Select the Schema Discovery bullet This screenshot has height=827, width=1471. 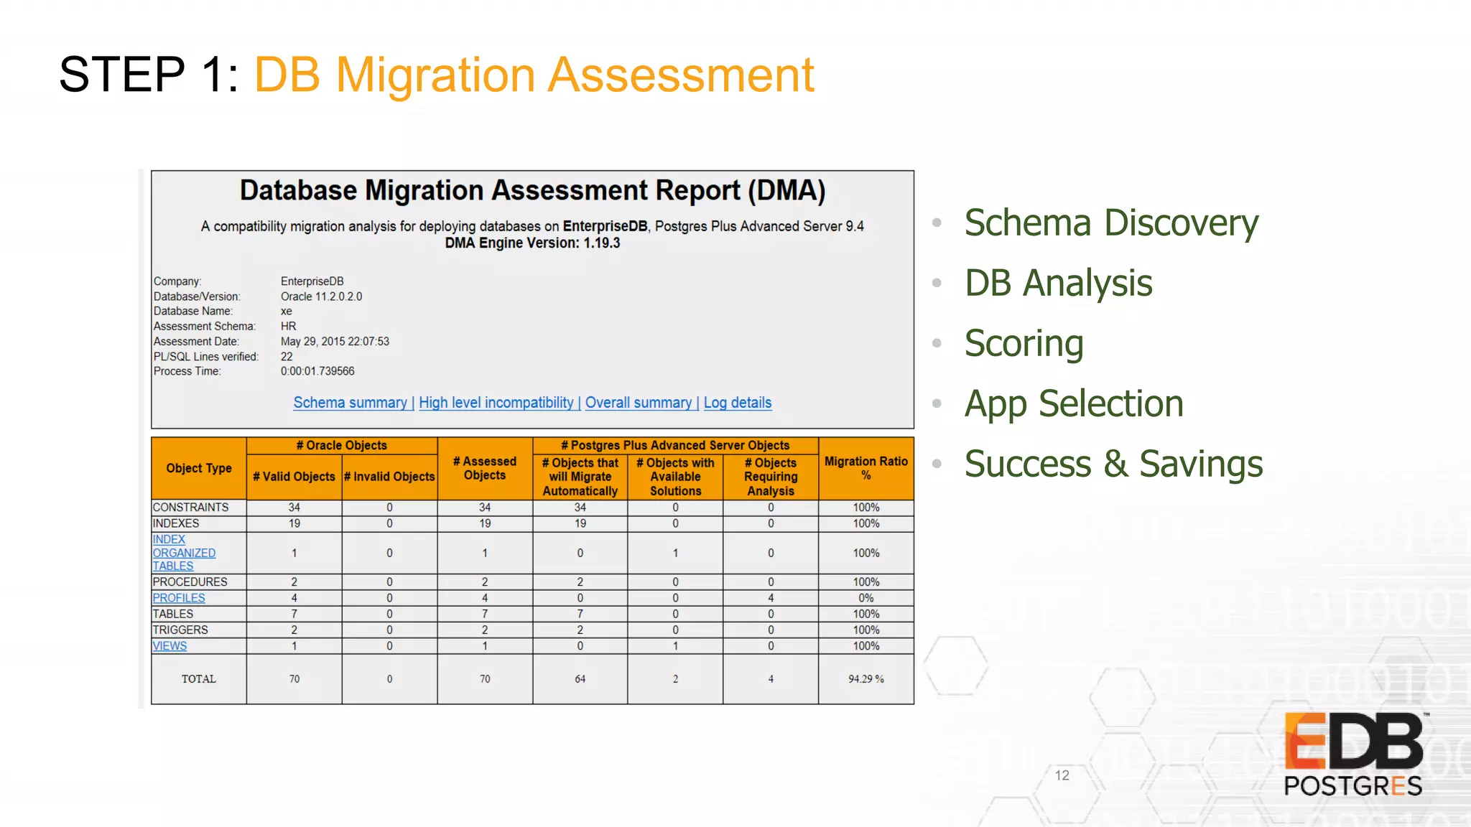tap(1111, 223)
